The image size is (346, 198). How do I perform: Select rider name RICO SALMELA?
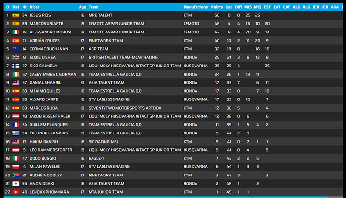point(43,66)
